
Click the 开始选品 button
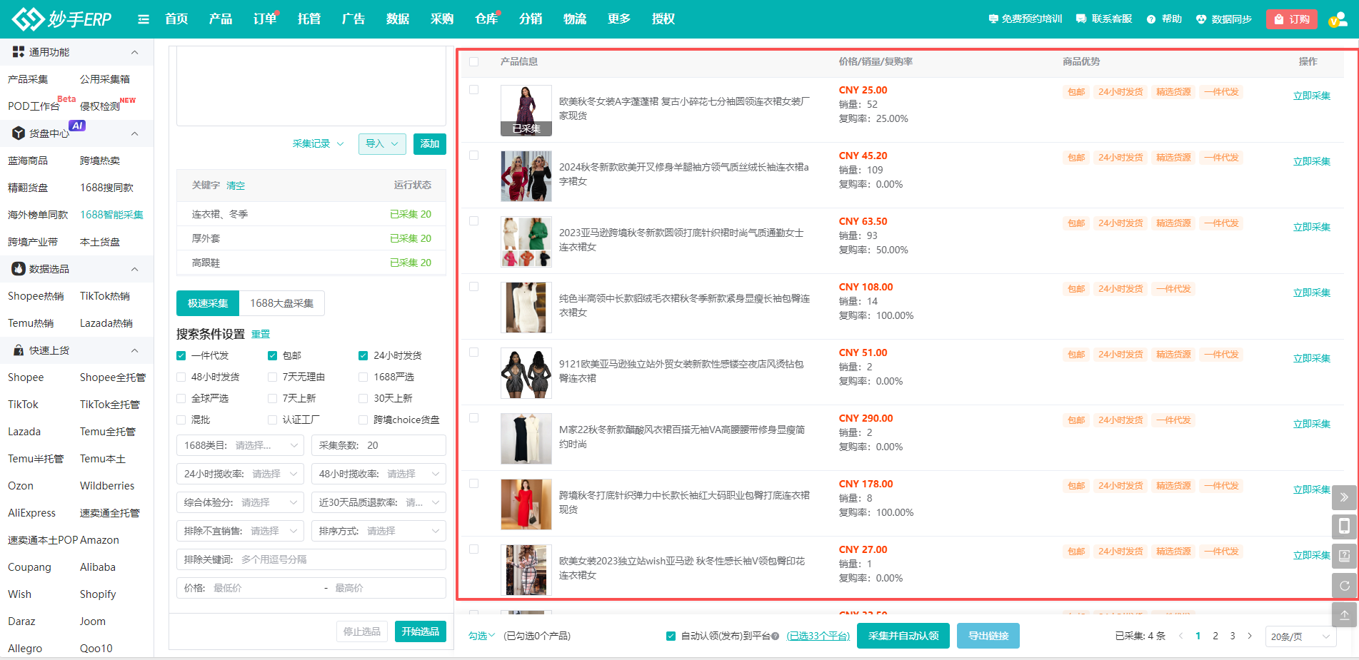pyautogui.click(x=420, y=631)
